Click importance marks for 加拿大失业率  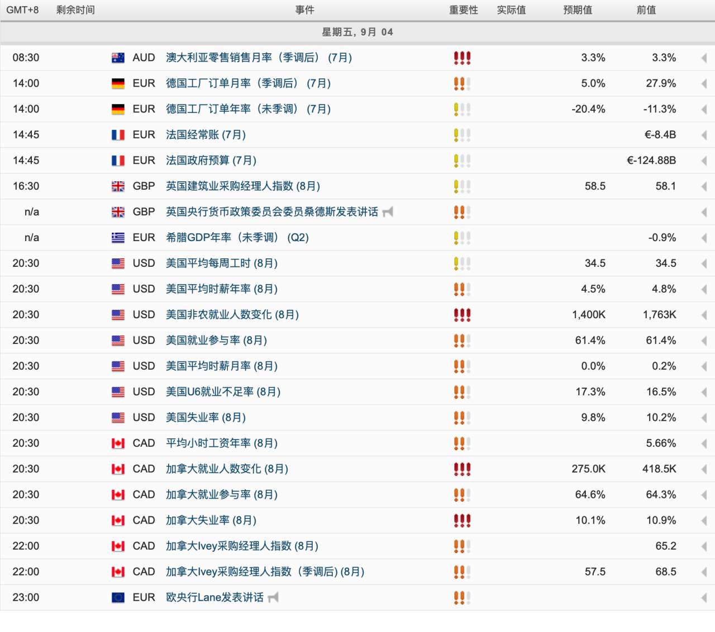(462, 521)
